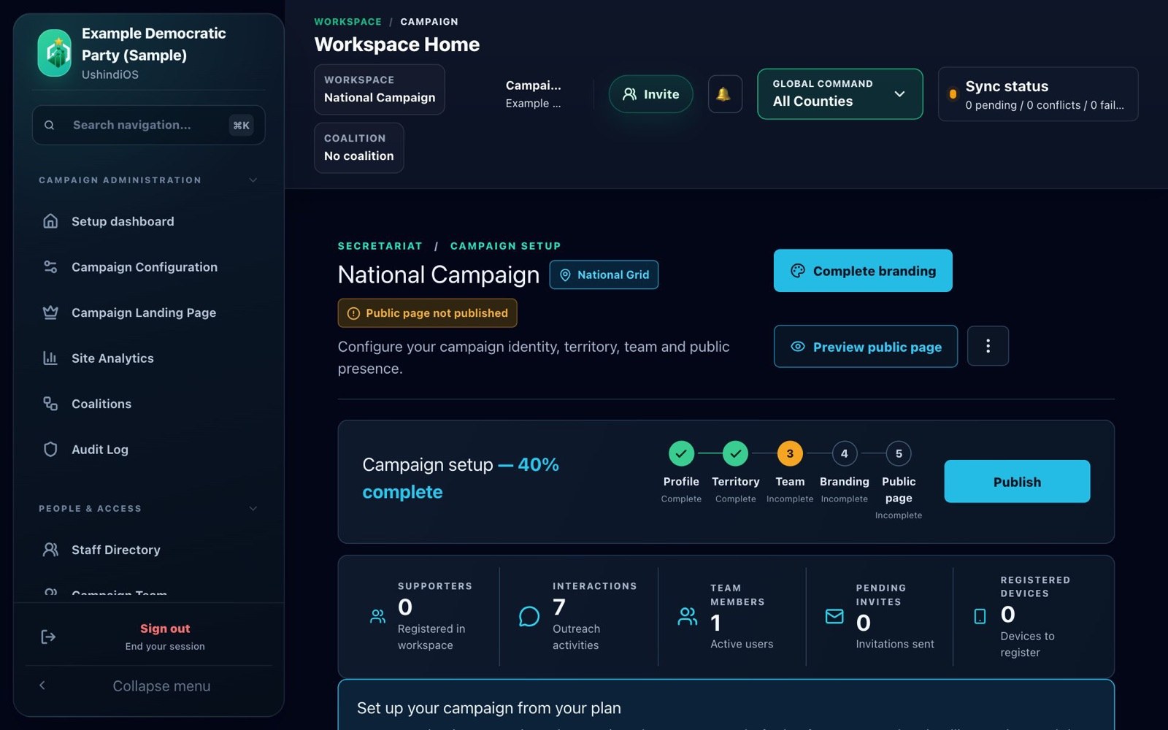The width and height of the screenshot is (1168, 730).
Task: Select step 1 Profile in setup progress
Action: pyautogui.click(x=681, y=453)
